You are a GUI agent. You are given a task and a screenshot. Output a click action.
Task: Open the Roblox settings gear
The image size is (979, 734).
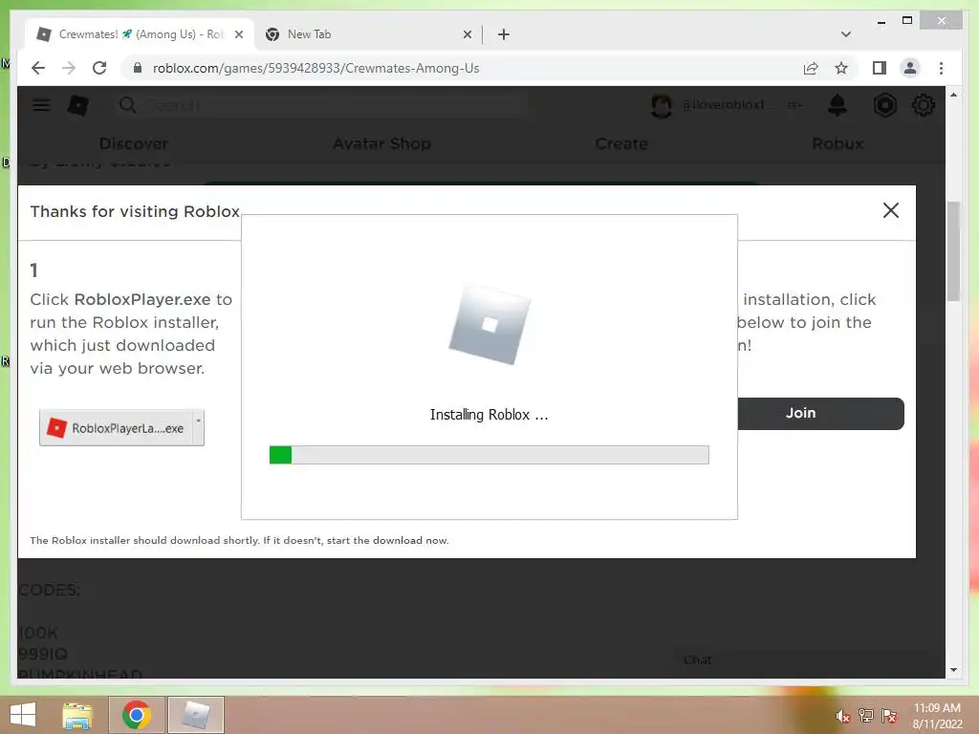(x=923, y=105)
